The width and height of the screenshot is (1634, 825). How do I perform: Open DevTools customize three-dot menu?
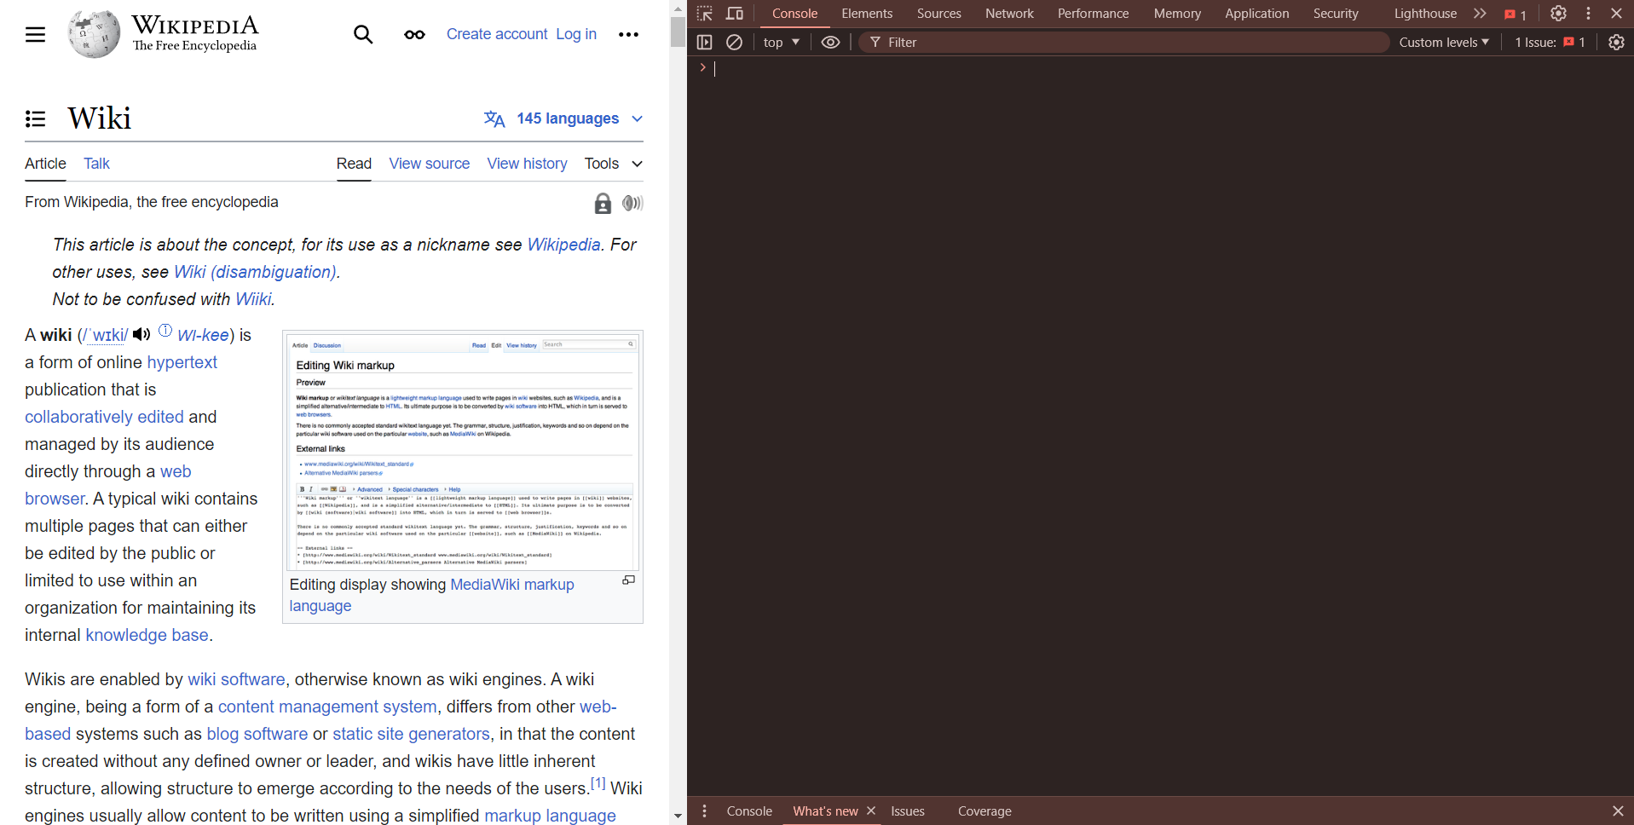click(x=1588, y=14)
